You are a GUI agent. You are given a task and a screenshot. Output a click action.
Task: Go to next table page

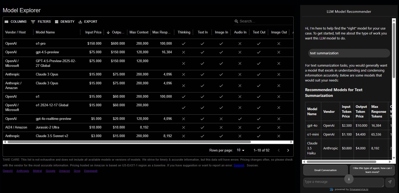288,150
